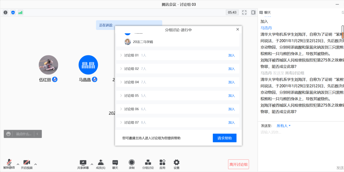Expand 讨论组 05 group row
This screenshot has height=172, width=344.
click(121, 96)
